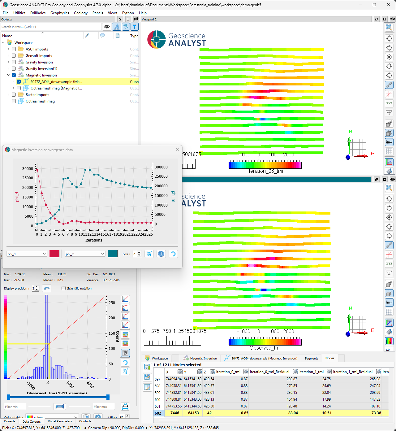The width and height of the screenshot is (396, 431).
Task: Open the phi_m data dropdown
Action: coord(85,254)
